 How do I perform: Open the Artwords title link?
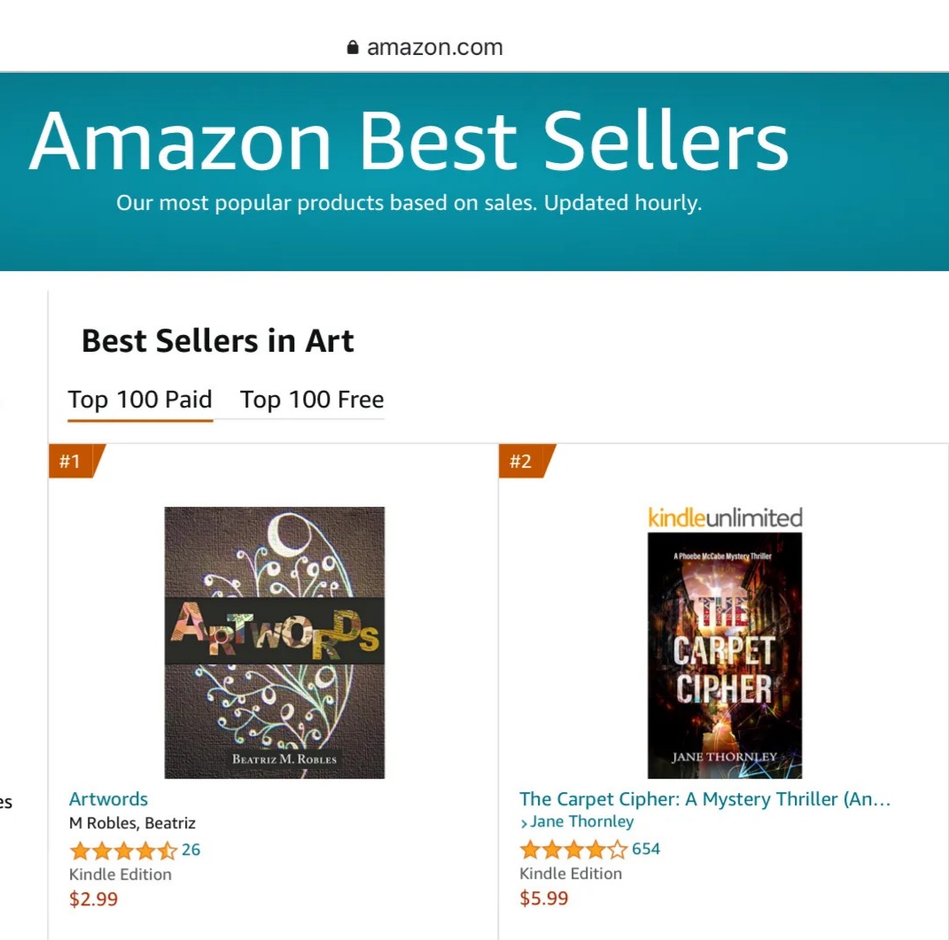point(108,799)
